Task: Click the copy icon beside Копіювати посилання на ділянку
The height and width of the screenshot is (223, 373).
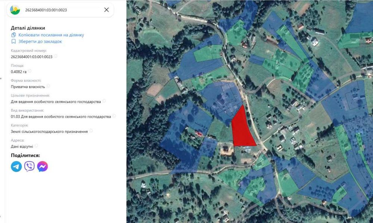Action: (x=13, y=35)
